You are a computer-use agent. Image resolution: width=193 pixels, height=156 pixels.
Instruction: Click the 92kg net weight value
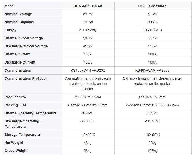(152, 143)
